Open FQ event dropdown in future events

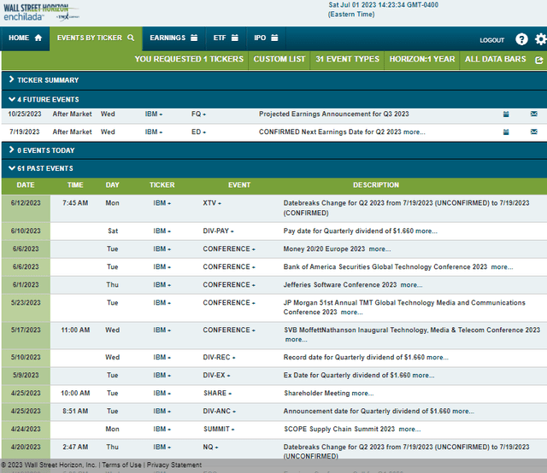[x=198, y=114]
